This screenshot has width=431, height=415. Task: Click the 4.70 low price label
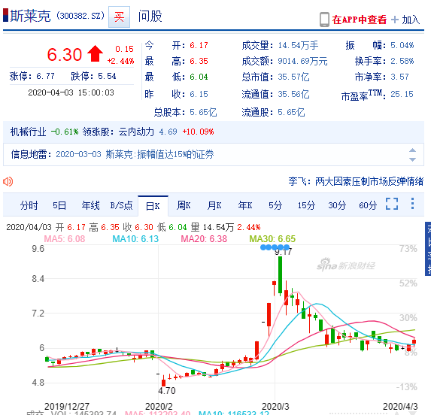(166, 391)
